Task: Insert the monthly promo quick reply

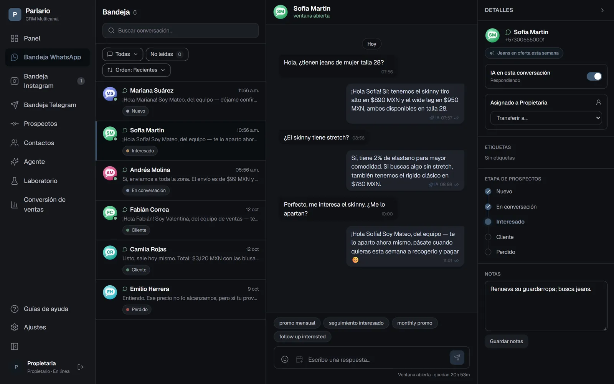Action: [414, 323]
